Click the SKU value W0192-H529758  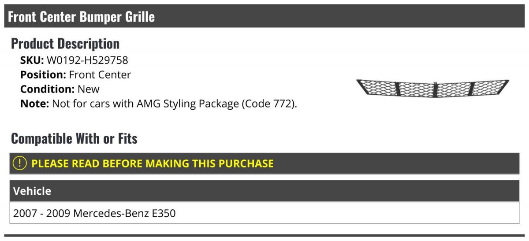[x=87, y=60]
